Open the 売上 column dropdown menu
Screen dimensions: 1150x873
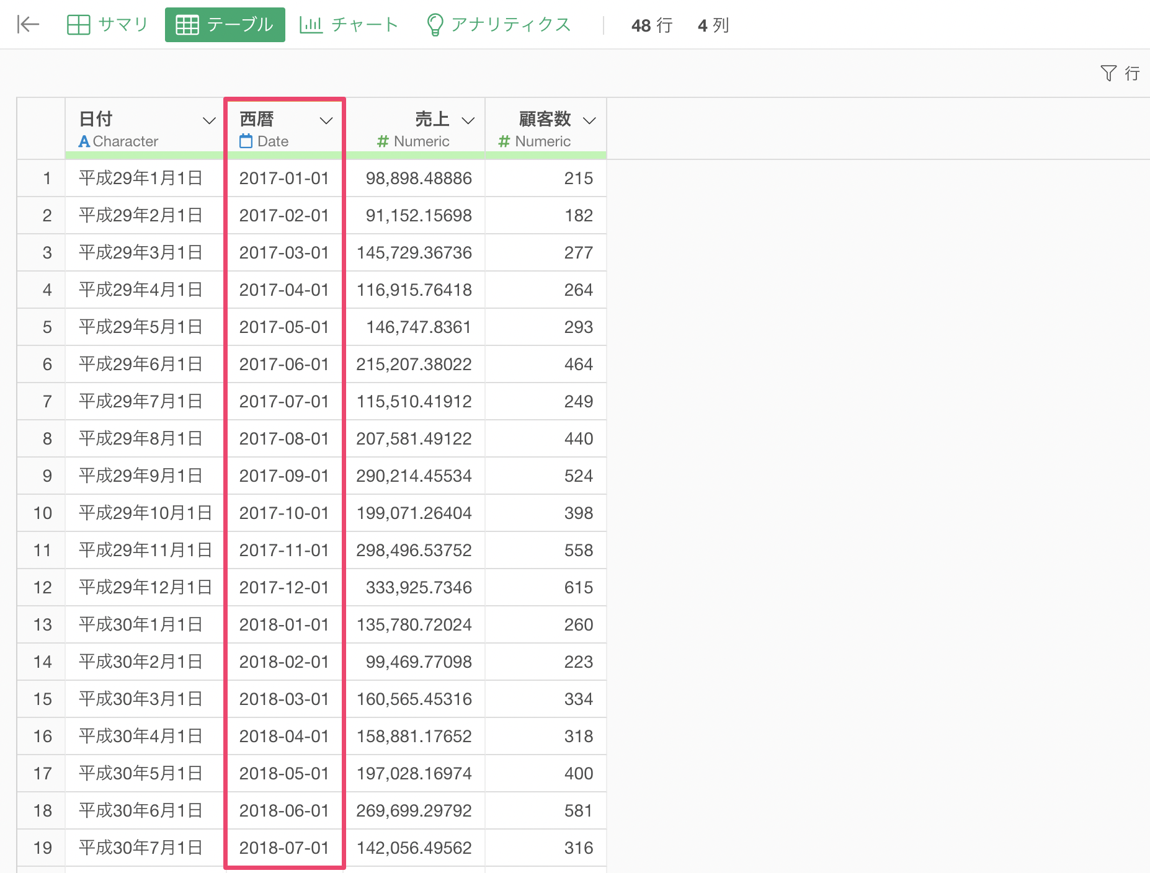coord(468,120)
